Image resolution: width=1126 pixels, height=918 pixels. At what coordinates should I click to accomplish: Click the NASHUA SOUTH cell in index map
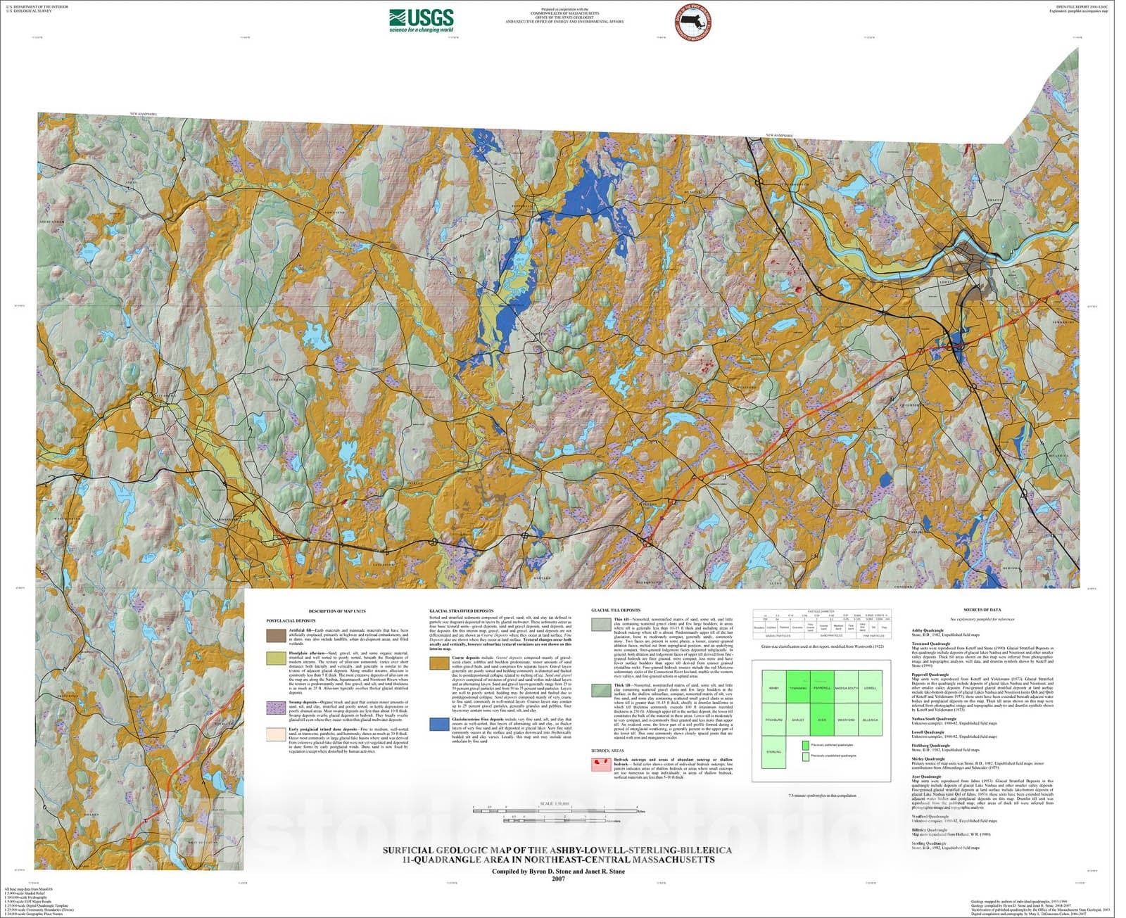pyautogui.click(x=847, y=687)
